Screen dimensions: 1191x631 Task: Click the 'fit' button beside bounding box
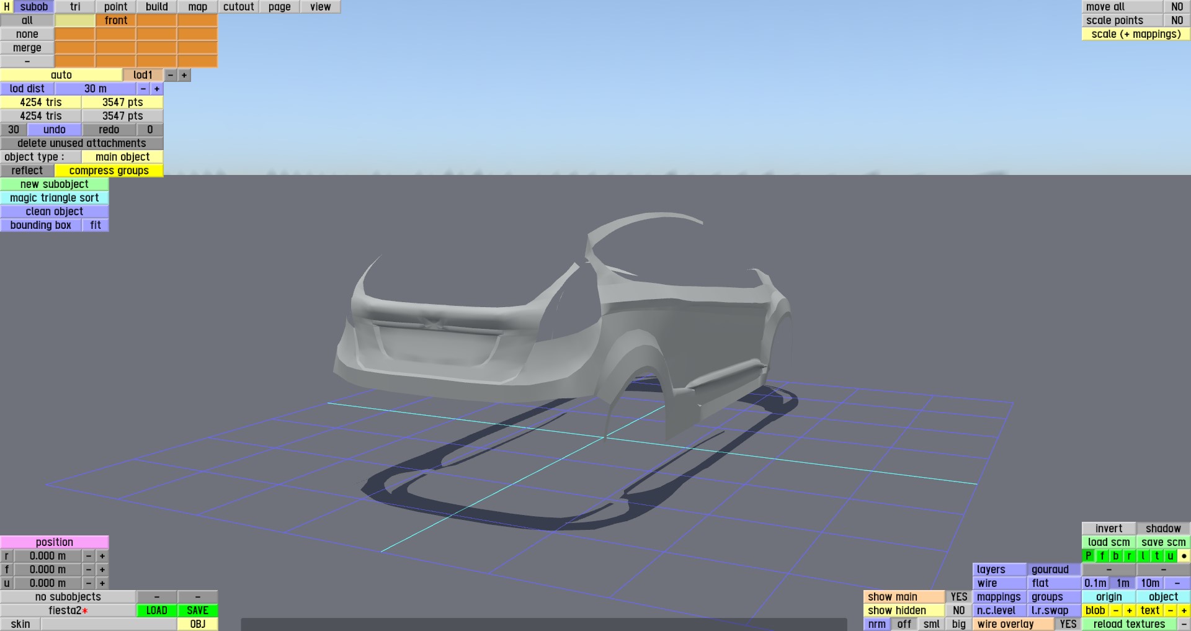pos(96,225)
